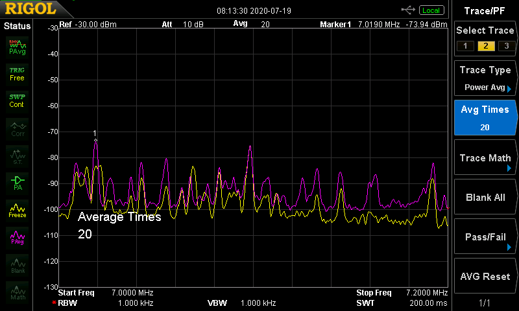Click the Average Times 20 overlay text

119,225
